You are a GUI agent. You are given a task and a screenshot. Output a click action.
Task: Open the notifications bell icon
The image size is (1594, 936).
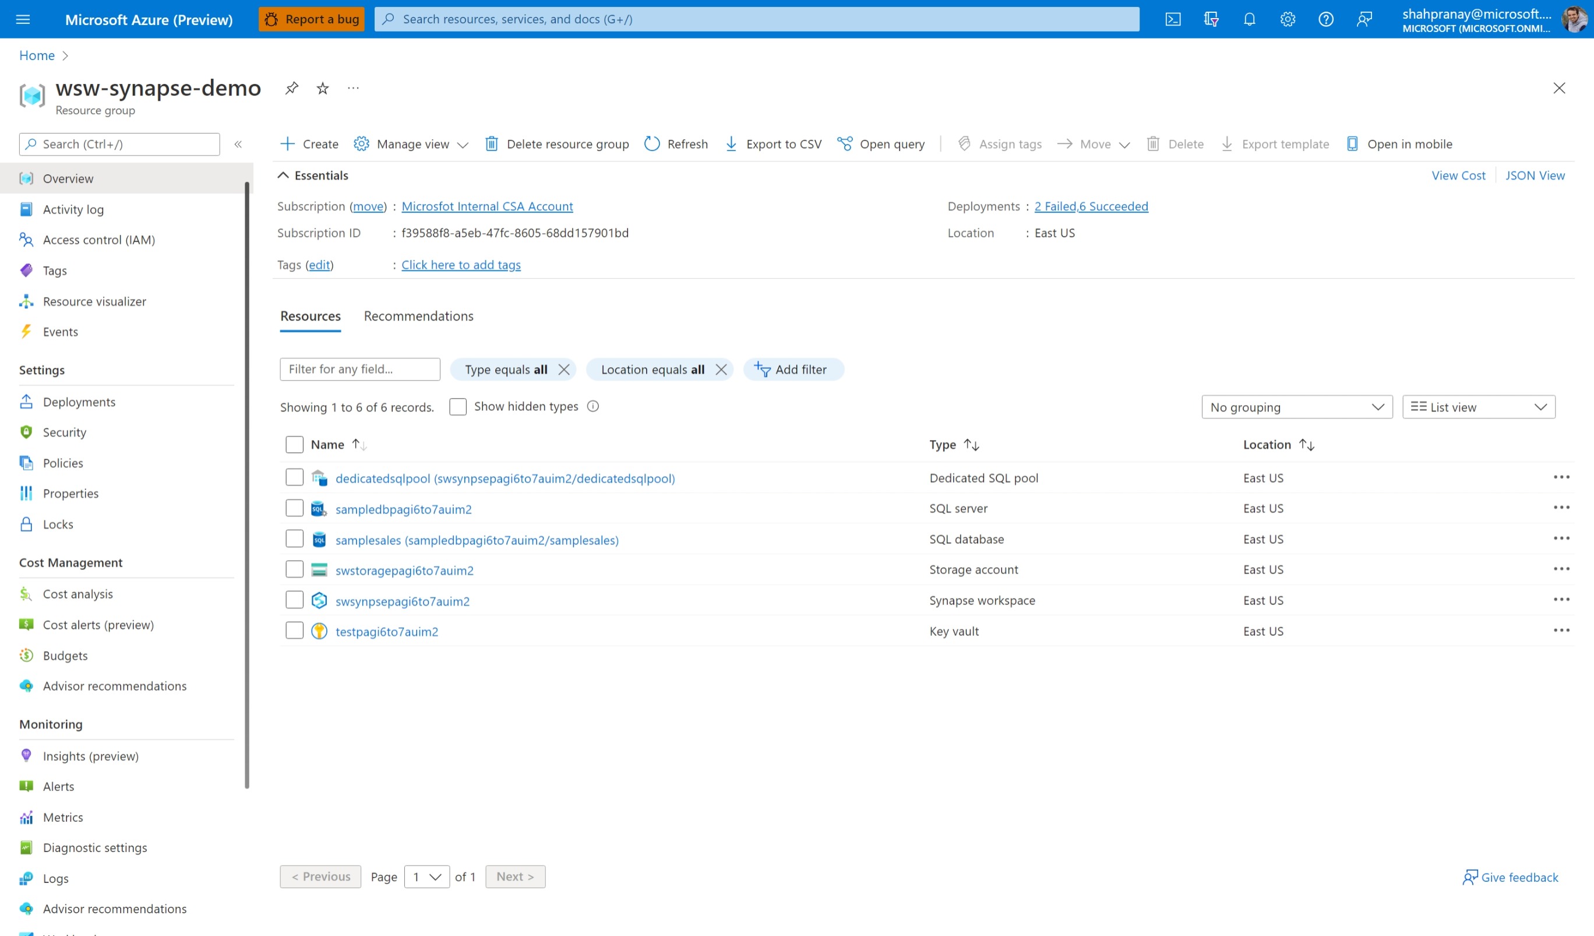pos(1249,19)
